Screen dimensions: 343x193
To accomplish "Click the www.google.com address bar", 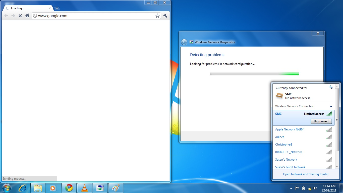I will pyautogui.click(x=96, y=16).
